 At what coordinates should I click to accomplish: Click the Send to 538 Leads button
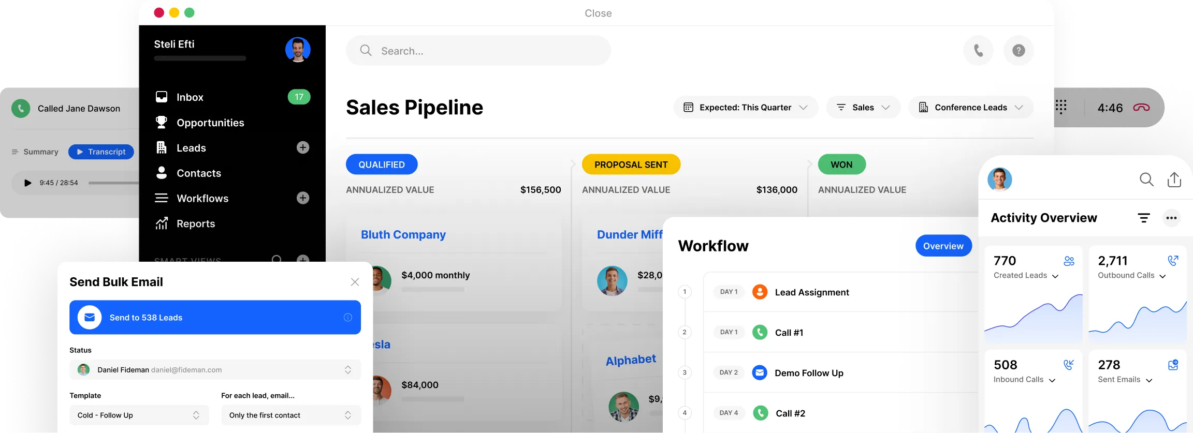tap(215, 318)
